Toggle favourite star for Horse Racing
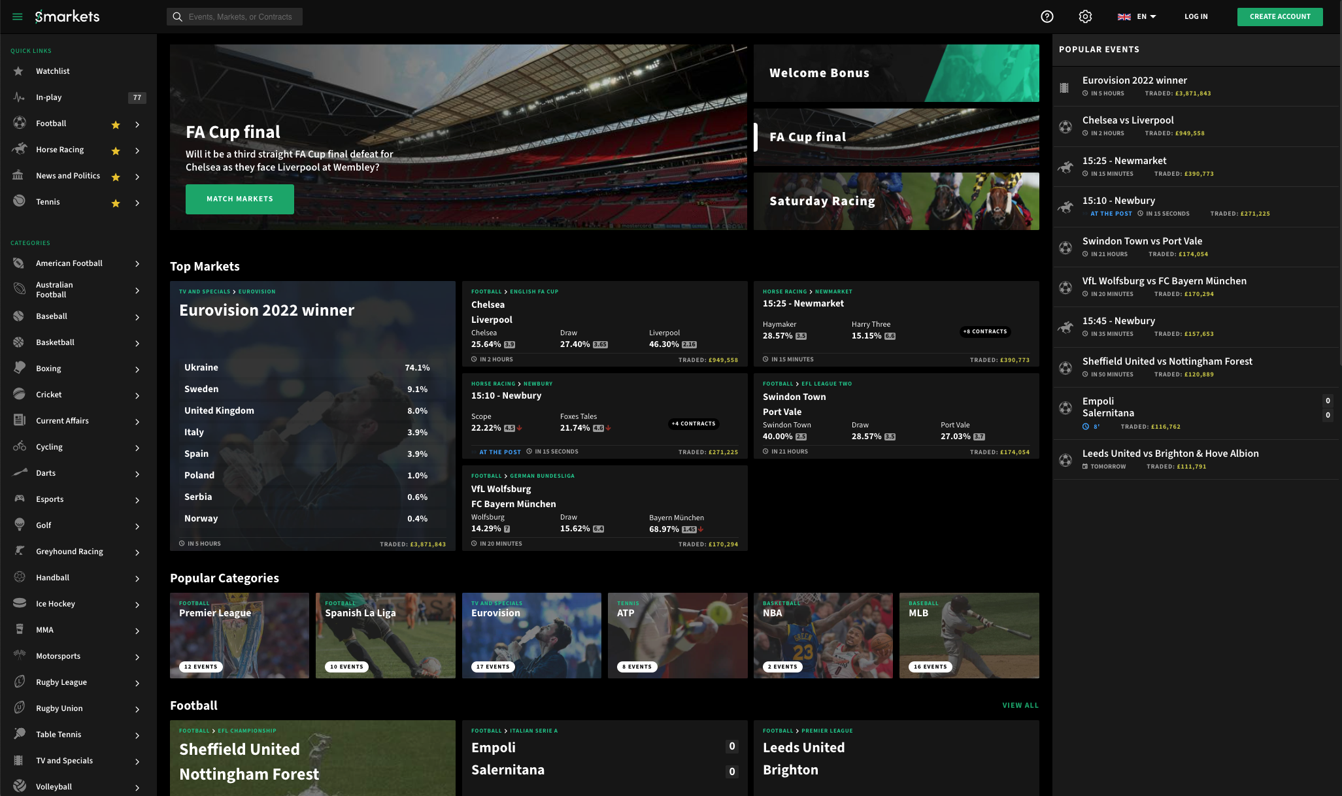1342x796 pixels. 116,150
